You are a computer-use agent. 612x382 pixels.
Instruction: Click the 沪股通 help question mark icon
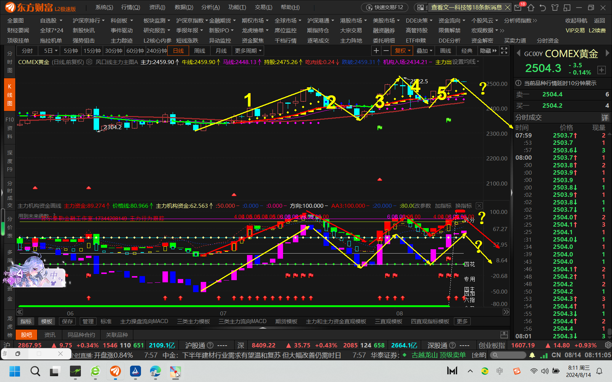[x=210, y=345]
